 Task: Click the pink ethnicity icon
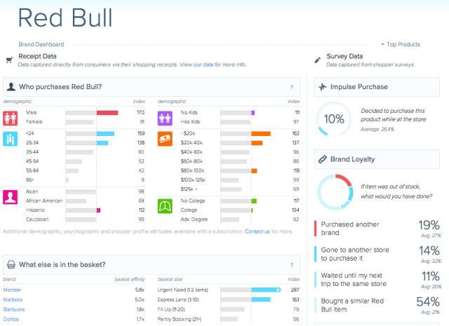(13, 196)
